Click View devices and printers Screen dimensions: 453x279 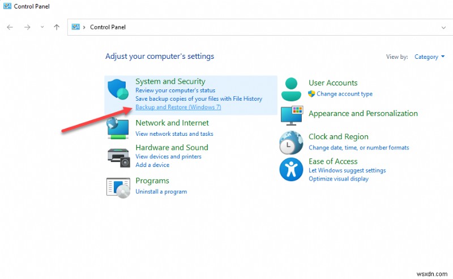(168, 157)
